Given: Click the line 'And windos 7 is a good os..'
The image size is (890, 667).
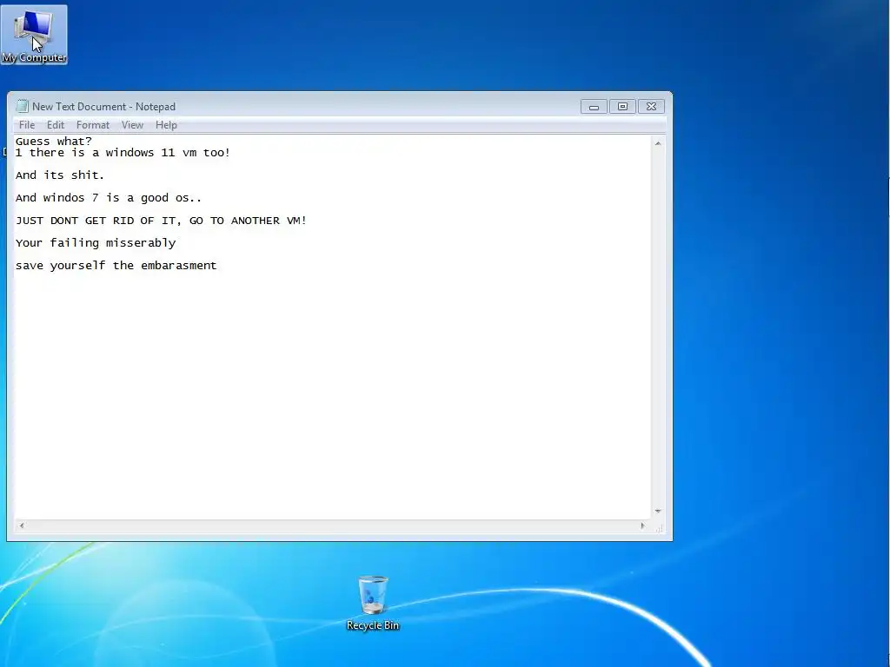Looking at the screenshot, I should tap(109, 198).
